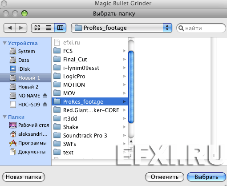Switch to column view mode
This screenshot has width=227, height=186.
(x=60, y=28)
